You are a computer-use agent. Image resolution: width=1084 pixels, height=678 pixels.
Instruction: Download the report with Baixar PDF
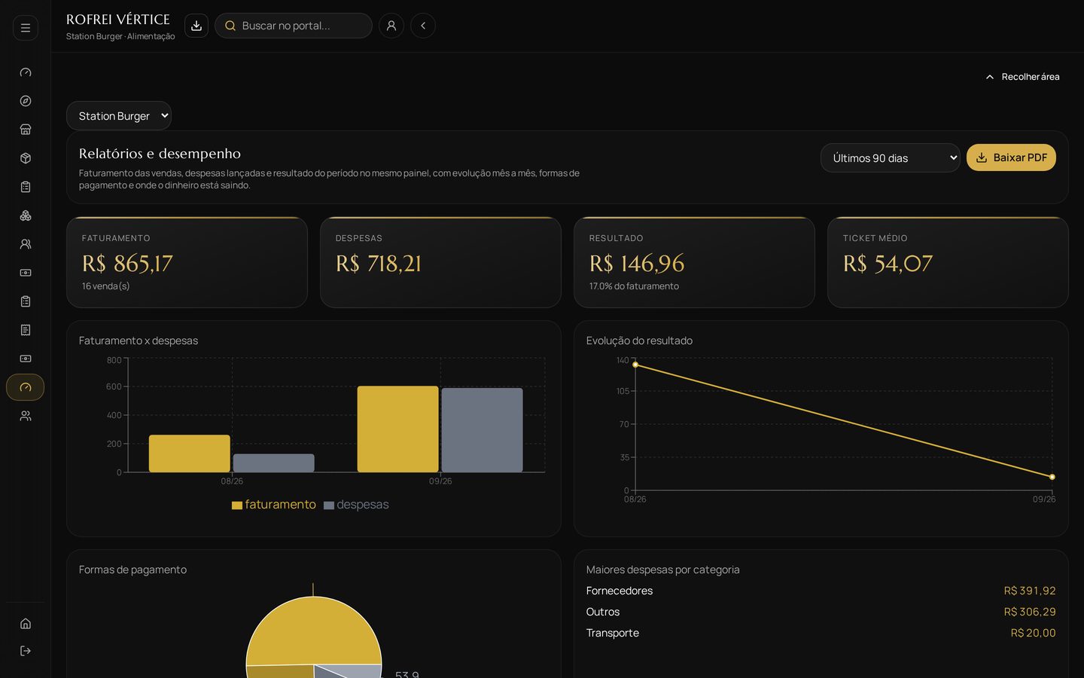pyautogui.click(x=1011, y=157)
